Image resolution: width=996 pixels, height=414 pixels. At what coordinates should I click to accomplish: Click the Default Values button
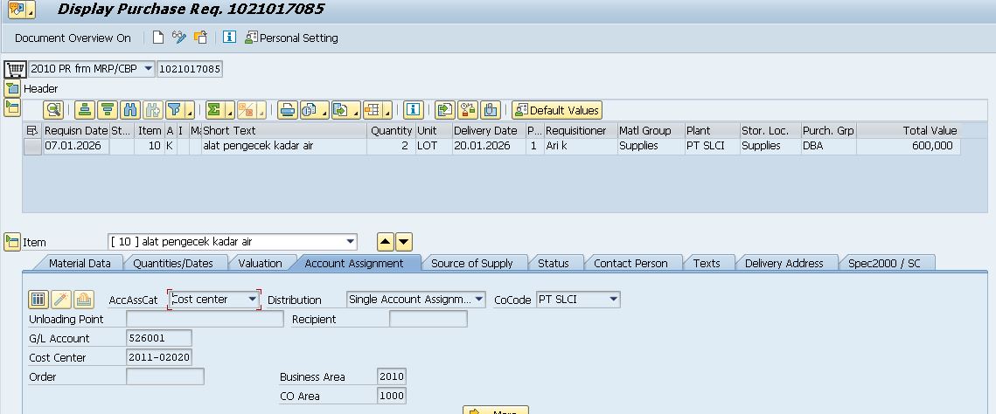[x=557, y=110]
